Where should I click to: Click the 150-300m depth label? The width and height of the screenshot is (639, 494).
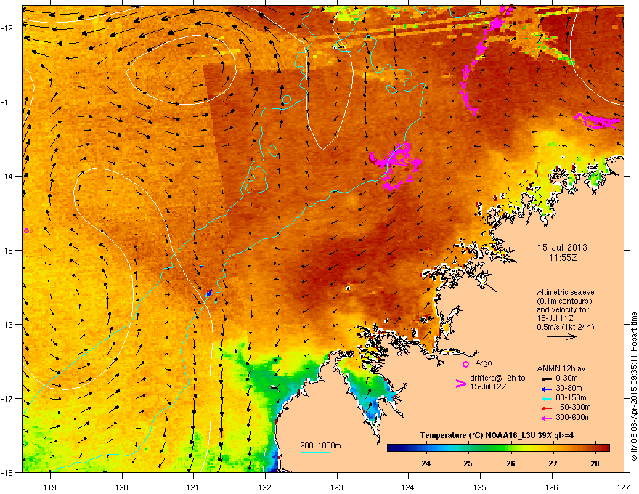pyautogui.click(x=573, y=407)
